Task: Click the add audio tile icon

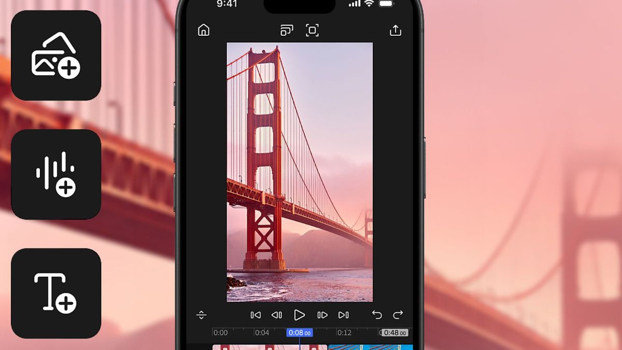Action: (x=56, y=174)
